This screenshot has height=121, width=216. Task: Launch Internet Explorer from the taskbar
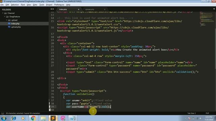[x=13, y=118]
